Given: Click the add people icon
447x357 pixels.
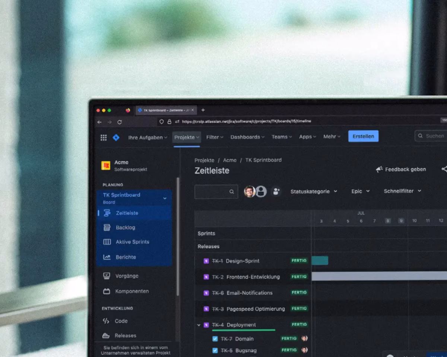Looking at the screenshot, I should 276,192.
